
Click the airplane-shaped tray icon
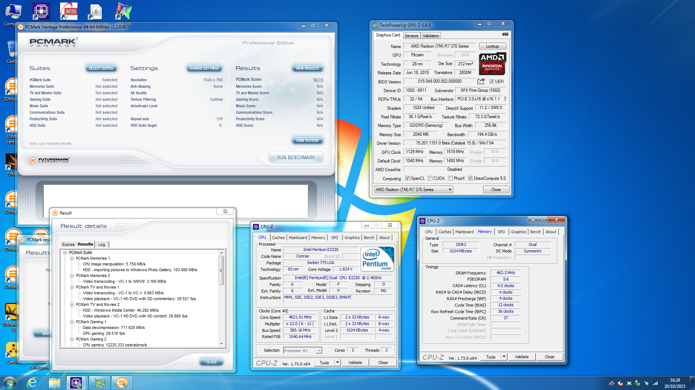[646, 383]
